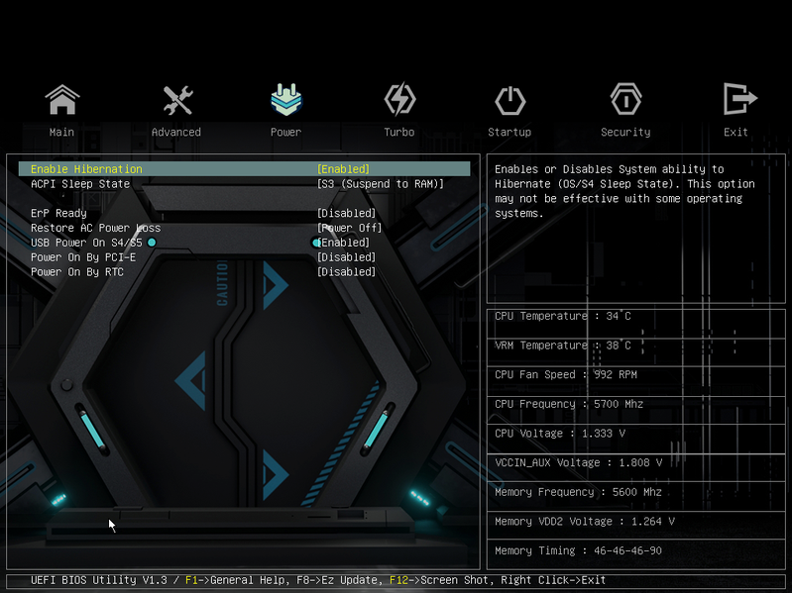The height and width of the screenshot is (593, 792).
Task: Click the UEFI BIOS Utility V1.3 text
Action: click(99, 580)
